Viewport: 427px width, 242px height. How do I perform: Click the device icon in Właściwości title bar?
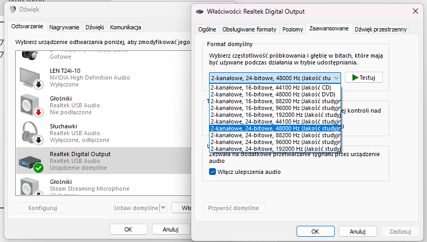click(x=200, y=12)
